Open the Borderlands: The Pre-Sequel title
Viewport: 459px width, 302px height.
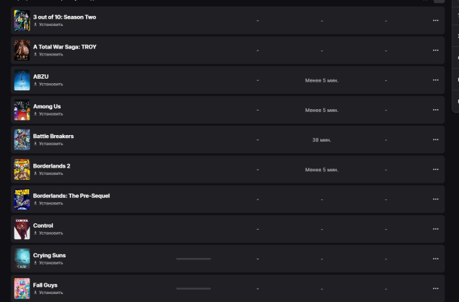pos(71,196)
